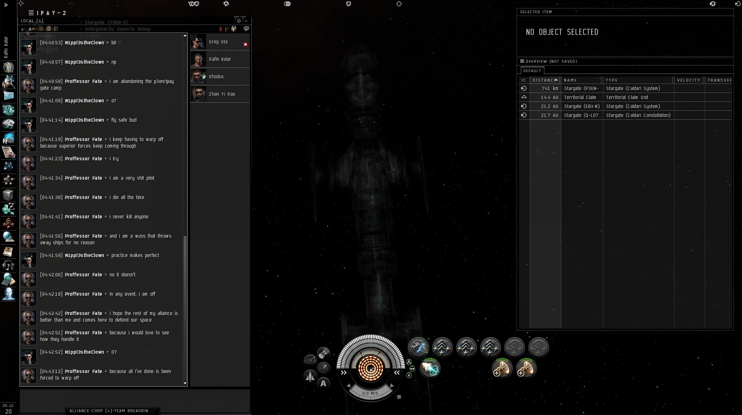This screenshot has width=742, height=415.
Task: Select Stargate (P3EN- row in overview
Action: point(625,88)
